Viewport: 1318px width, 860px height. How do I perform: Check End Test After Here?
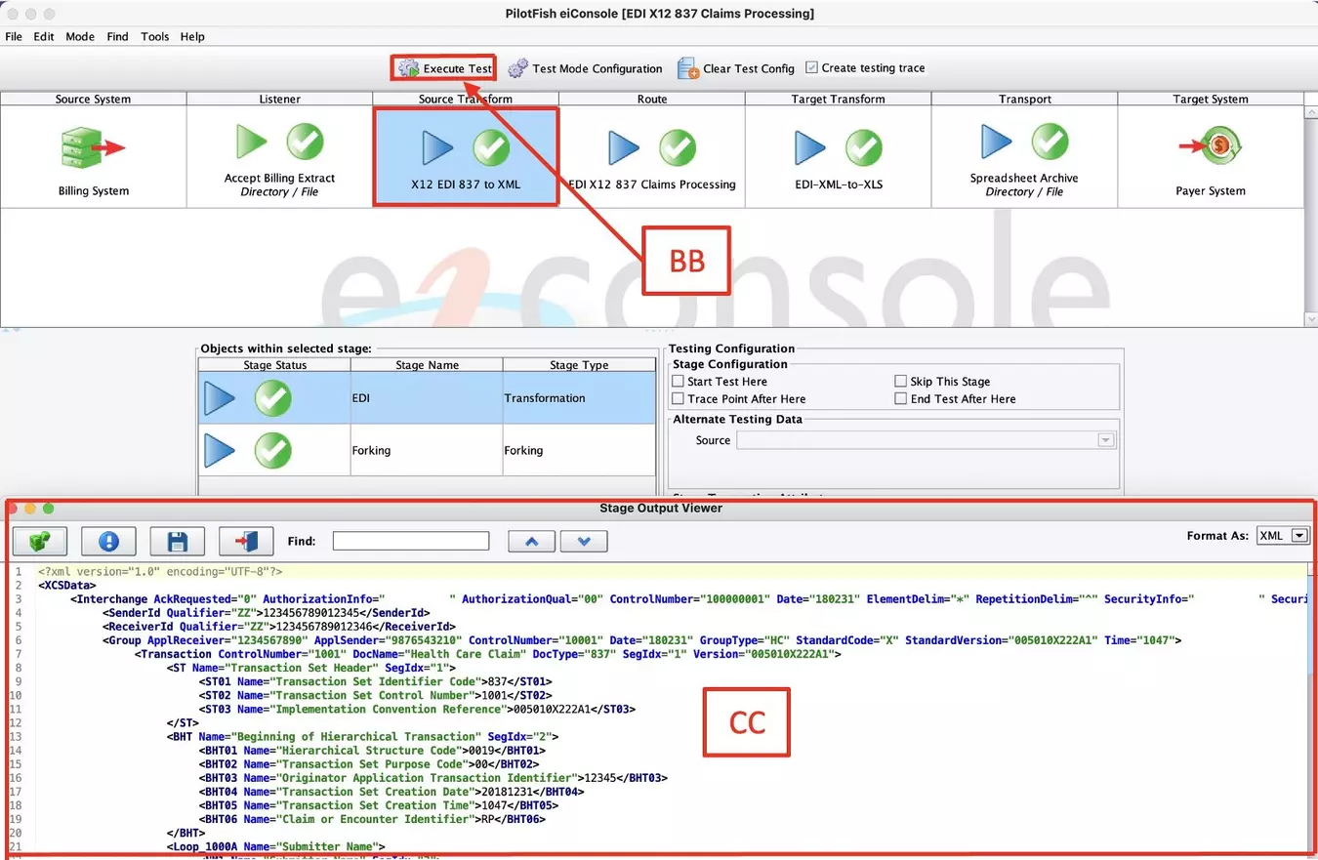[x=901, y=399]
